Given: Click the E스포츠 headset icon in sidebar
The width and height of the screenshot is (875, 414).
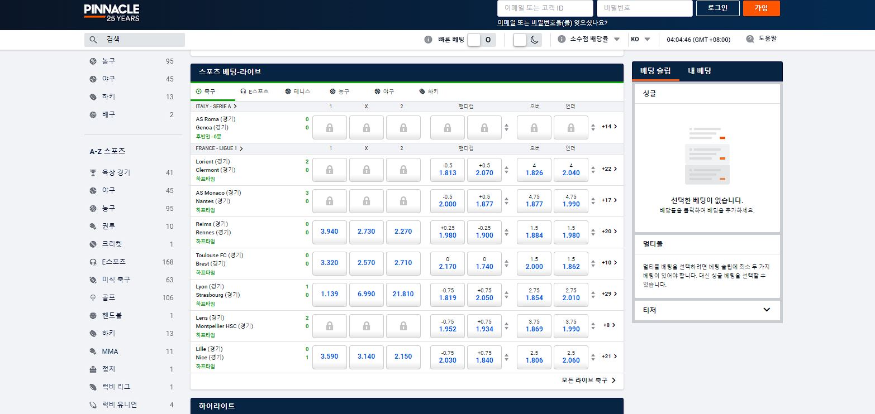Looking at the screenshot, I should (x=93, y=262).
